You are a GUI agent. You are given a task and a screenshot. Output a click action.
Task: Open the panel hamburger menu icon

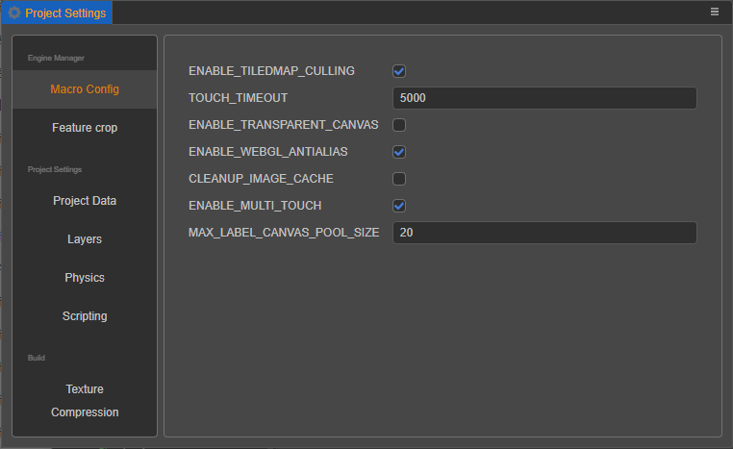tap(715, 12)
